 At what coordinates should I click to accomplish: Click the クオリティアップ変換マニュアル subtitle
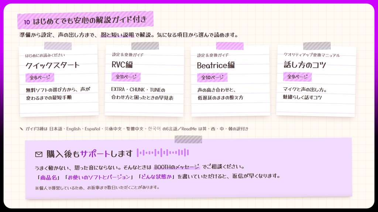312,55
